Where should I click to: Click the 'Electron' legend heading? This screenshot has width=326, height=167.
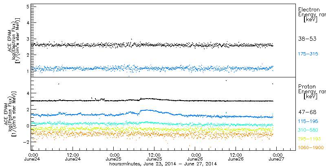point(309,10)
